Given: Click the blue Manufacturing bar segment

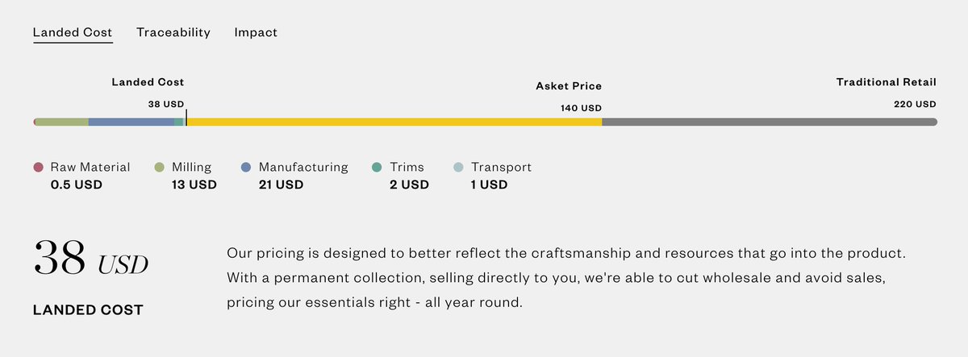Looking at the screenshot, I should [131, 122].
